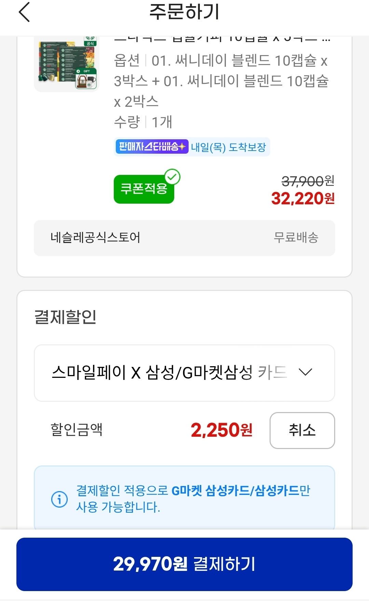Tap the 판매자스타배송 badge
369x601 pixels.
(152, 147)
